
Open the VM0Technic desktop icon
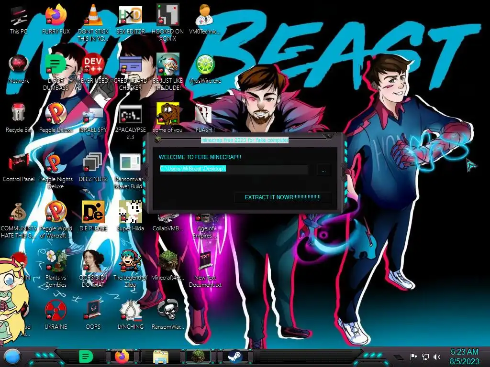(x=205, y=16)
